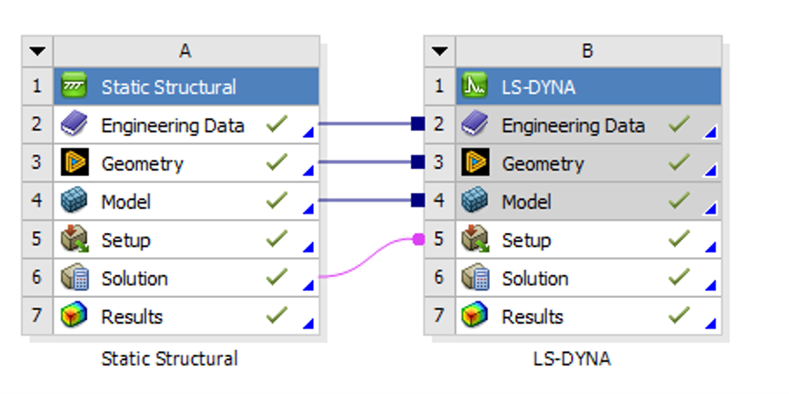Open quick-help triangle on A Engineering Data

click(x=309, y=133)
